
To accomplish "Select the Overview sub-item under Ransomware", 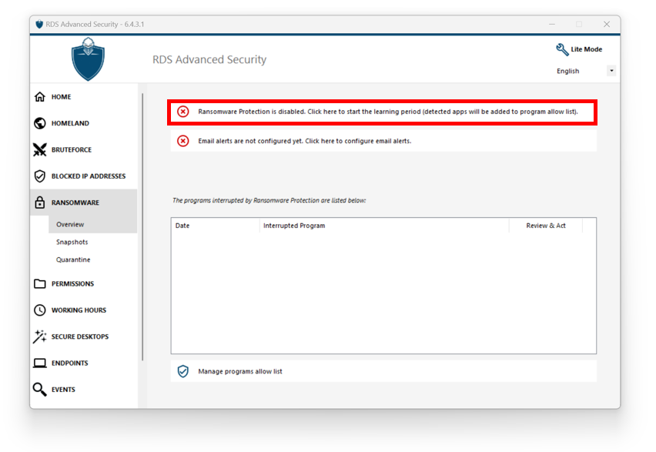I will [93, 224].
